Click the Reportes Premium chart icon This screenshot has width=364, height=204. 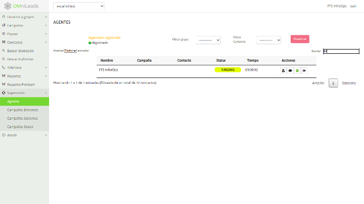click(4, 84)
